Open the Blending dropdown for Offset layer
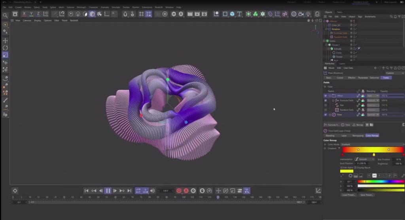 coord(373,96)
